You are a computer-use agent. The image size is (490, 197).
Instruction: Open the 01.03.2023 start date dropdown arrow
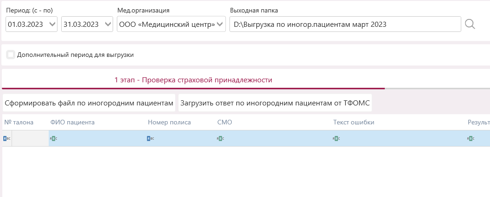[x=52, y=24]
